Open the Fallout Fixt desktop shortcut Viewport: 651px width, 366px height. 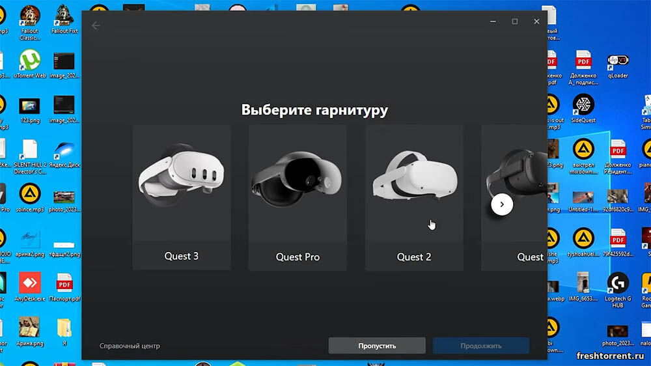[64, 20]
